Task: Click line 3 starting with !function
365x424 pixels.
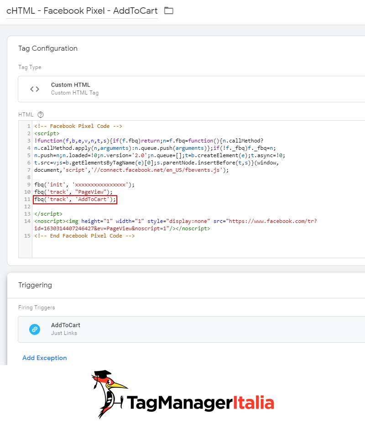Action: click(x=149, y=141)
